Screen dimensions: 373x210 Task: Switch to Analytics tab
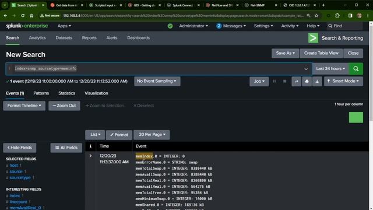click(37, 38)
